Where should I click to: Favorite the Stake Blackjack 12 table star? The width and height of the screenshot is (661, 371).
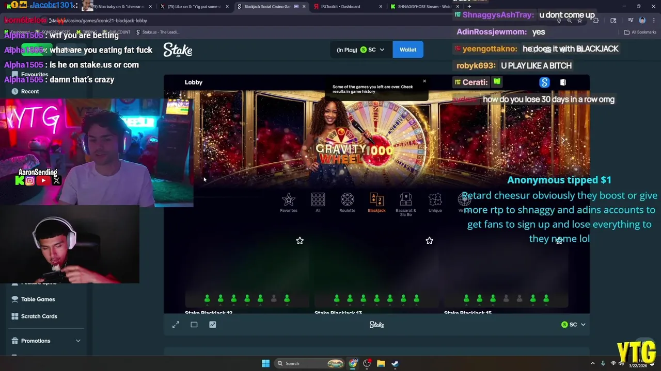(x=300, y=241)
